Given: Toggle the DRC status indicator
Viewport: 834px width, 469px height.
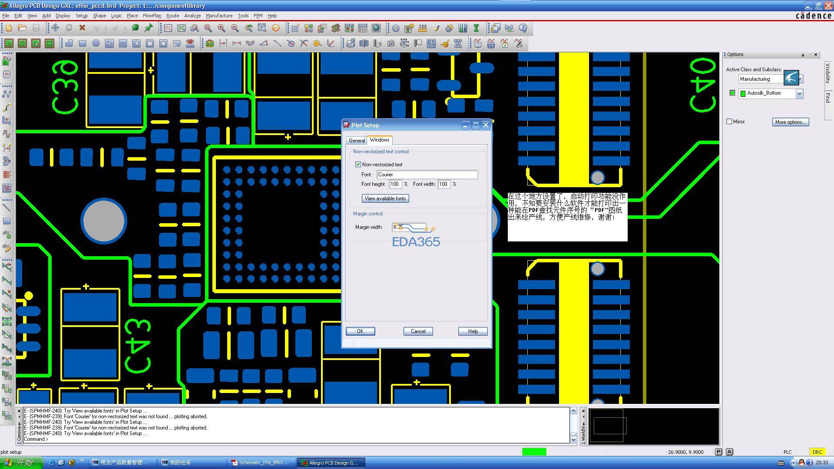Looking at the screenshot, I should [817, 452].
